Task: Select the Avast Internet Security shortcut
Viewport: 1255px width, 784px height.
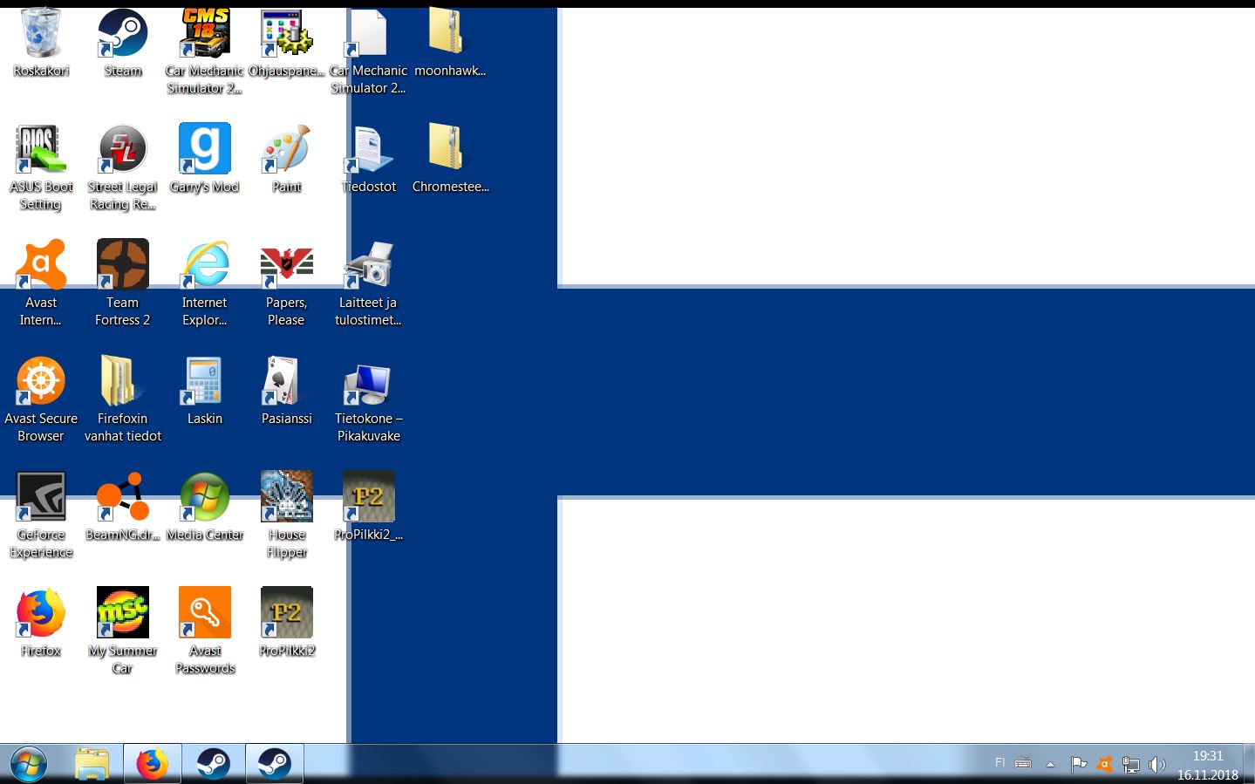Action: click(x=41, y=284)
